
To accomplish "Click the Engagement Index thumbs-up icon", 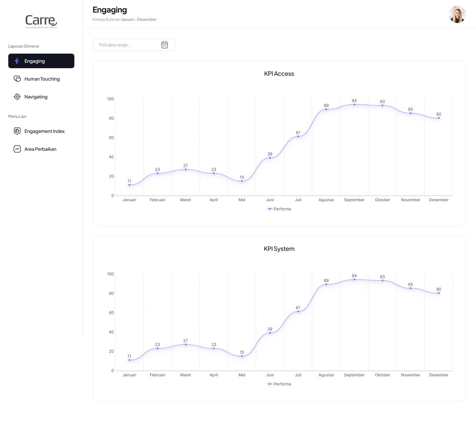I will pyautogui.click(x=17, y=131).
